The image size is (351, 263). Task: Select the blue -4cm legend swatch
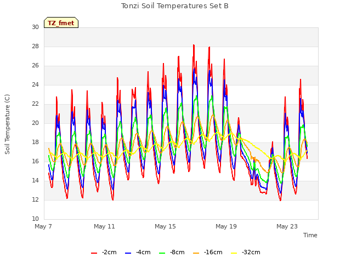pos(128,253)
